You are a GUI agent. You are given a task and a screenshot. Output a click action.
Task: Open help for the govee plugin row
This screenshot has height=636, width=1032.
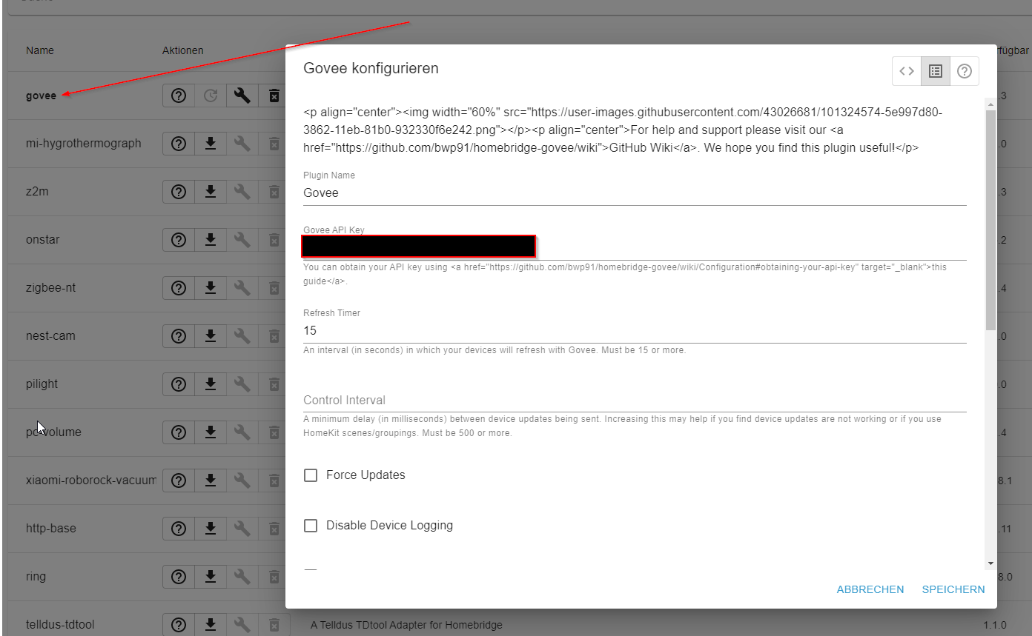click(179, 96)
